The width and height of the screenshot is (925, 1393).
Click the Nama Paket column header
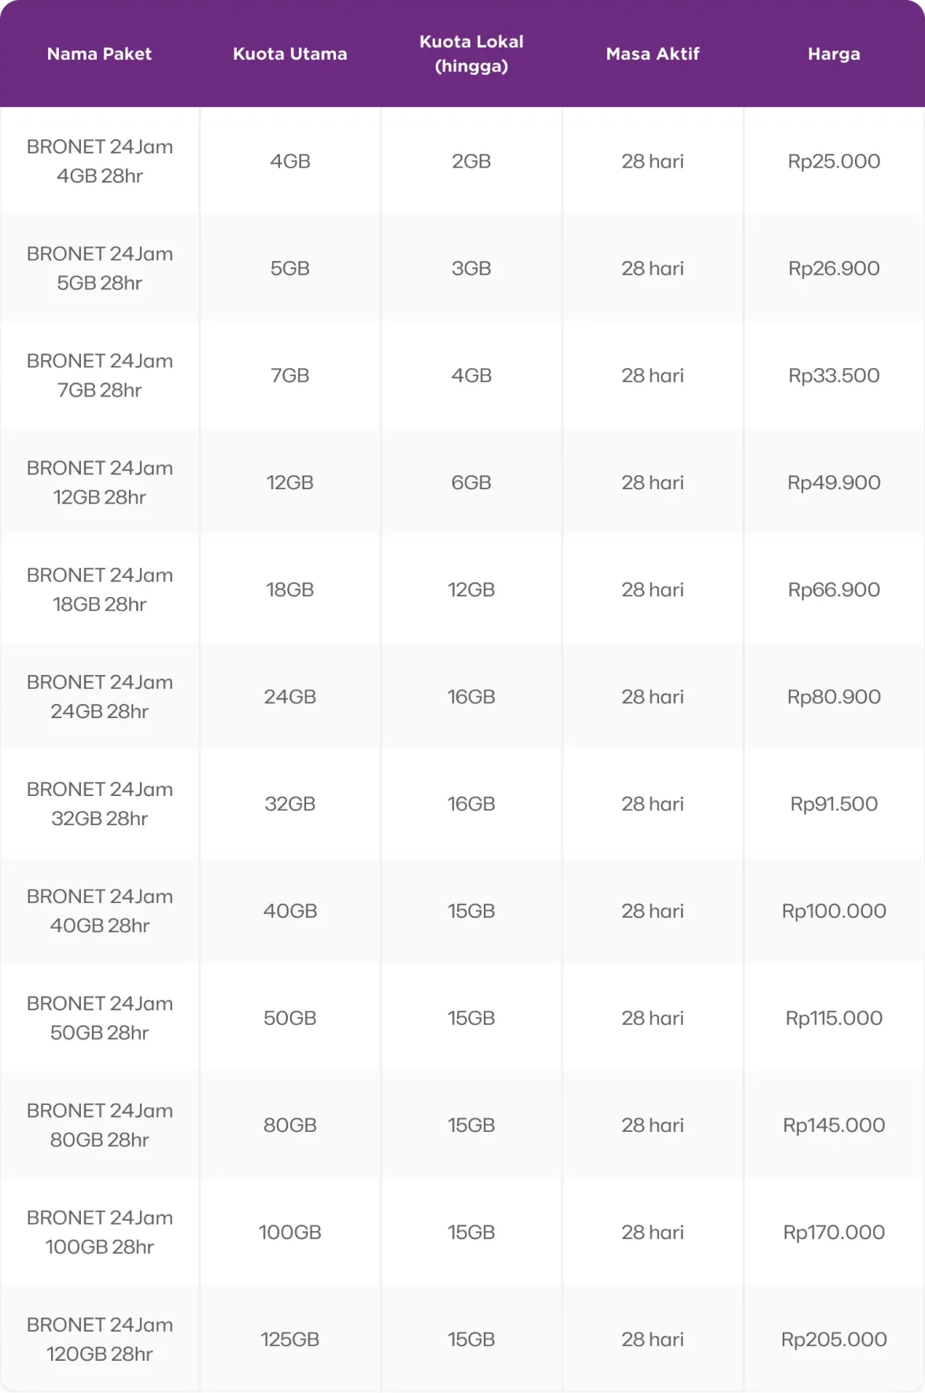tap(99, 53)
